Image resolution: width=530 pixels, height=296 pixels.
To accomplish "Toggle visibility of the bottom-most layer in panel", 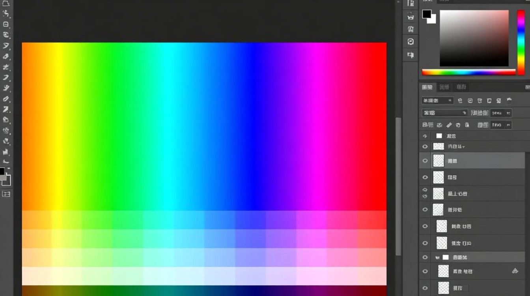I will 425,287.
